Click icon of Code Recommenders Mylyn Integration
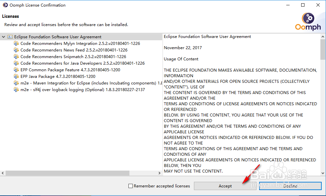The image size is (326, 196). (x=16, y=44)
